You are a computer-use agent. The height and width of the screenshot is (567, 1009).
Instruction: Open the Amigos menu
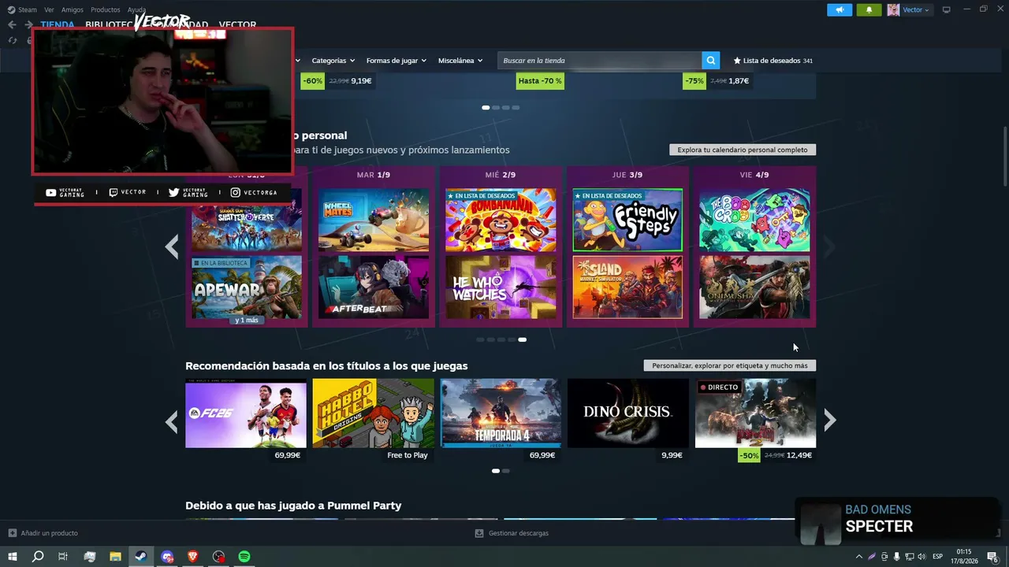[73, 10]
